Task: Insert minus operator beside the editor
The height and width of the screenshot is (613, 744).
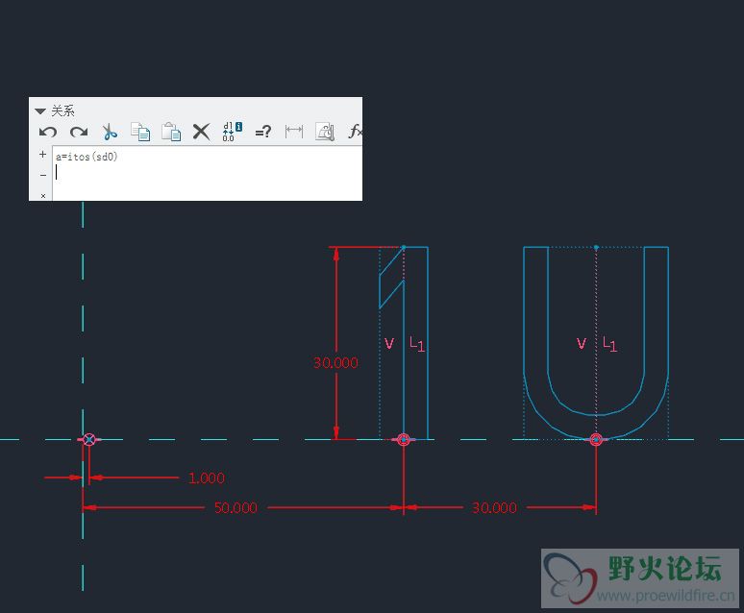Action: point(43,175)
